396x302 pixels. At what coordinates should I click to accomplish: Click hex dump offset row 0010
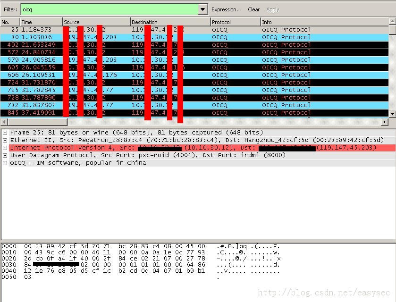9,252
